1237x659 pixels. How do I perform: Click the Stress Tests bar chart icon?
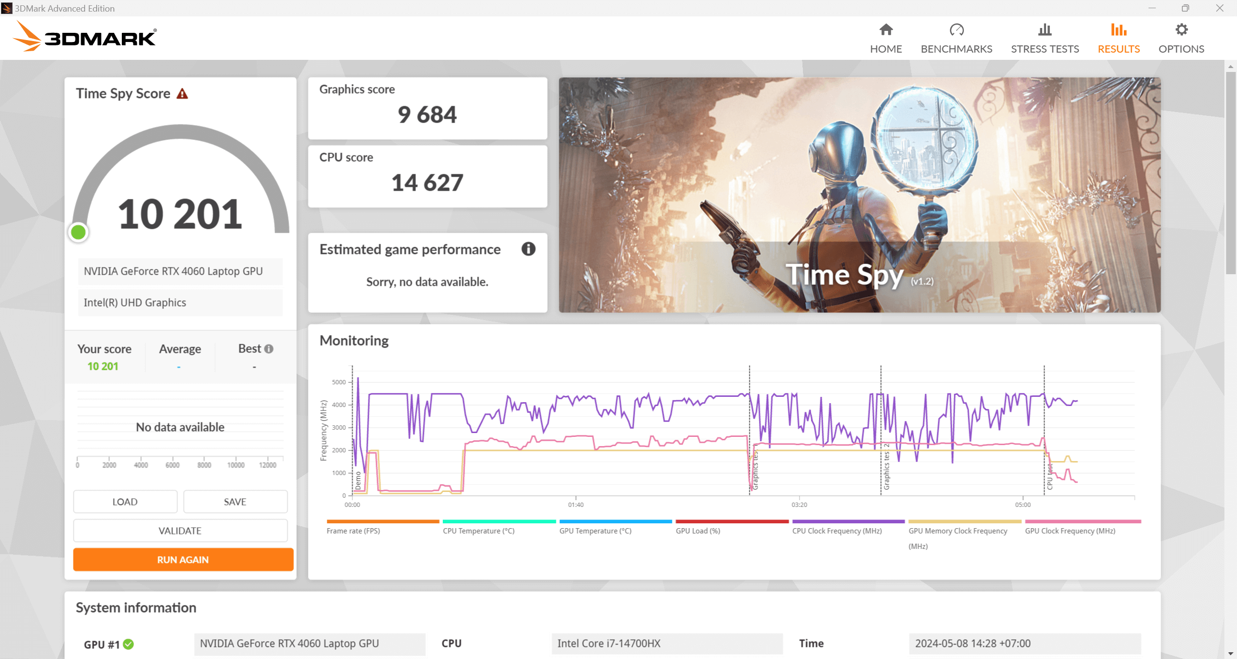pos(1045,30)
